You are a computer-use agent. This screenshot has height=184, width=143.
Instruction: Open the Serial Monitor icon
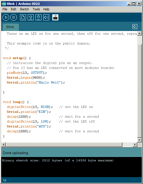(55, 18)
